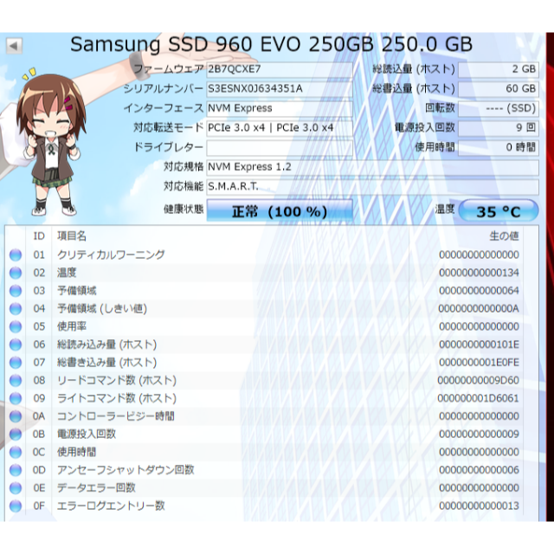Click the Samsung SSD 960 EVO drive title

coord(271,44)
